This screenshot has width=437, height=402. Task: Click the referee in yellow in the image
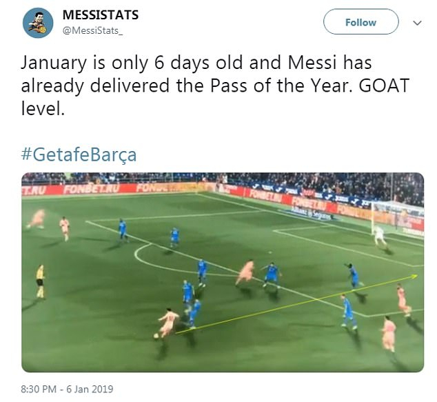pyautogui.click(x=41, y=281)
